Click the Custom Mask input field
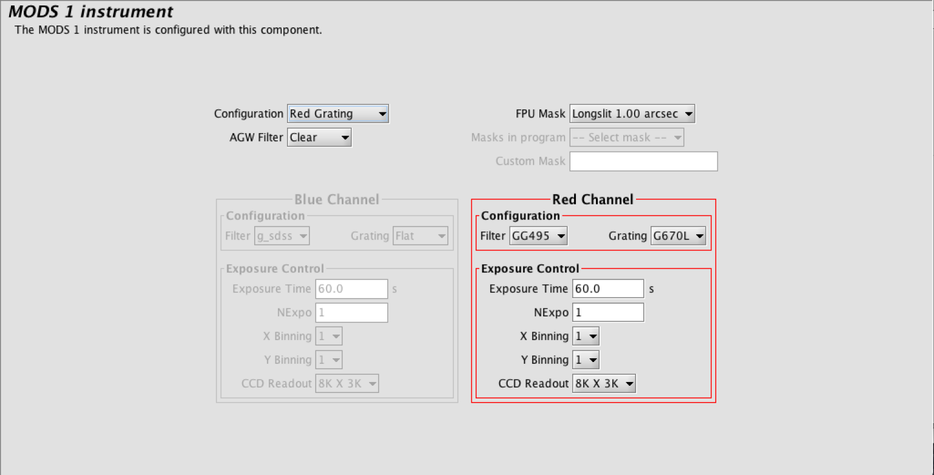 [643, 161]
